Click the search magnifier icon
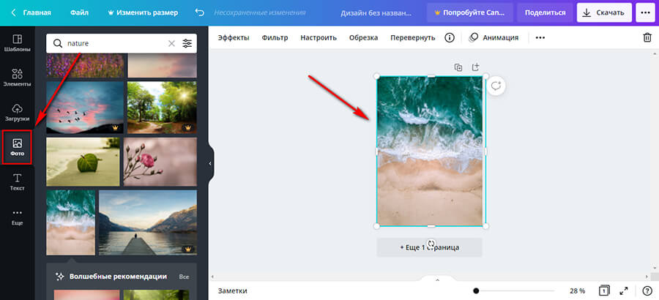659x300 pixels. (57, 43)
